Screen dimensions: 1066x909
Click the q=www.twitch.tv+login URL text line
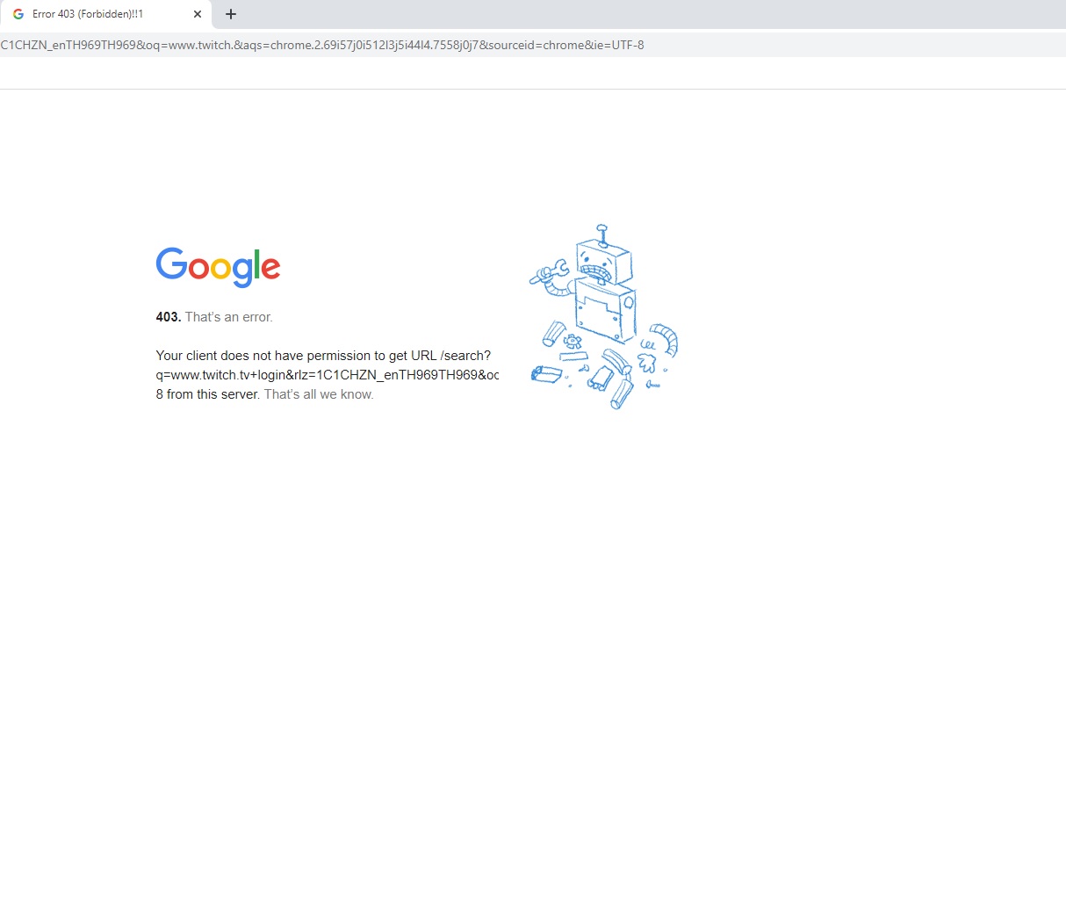pyautogui.click(x=328, y=375)
